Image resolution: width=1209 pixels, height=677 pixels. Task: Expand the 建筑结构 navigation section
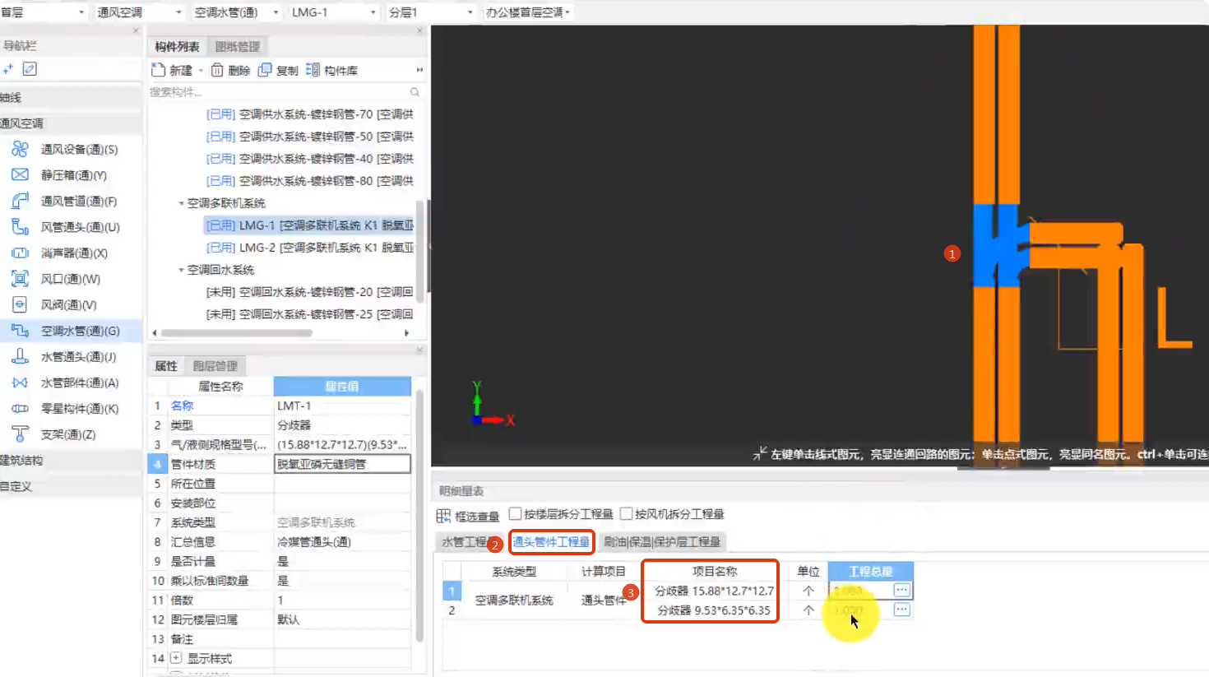pos(71,460)
